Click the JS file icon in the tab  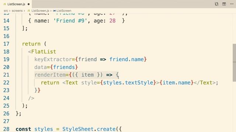point(5,4)
